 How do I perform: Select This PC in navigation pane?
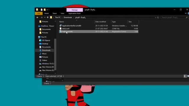tap(44, 37)
